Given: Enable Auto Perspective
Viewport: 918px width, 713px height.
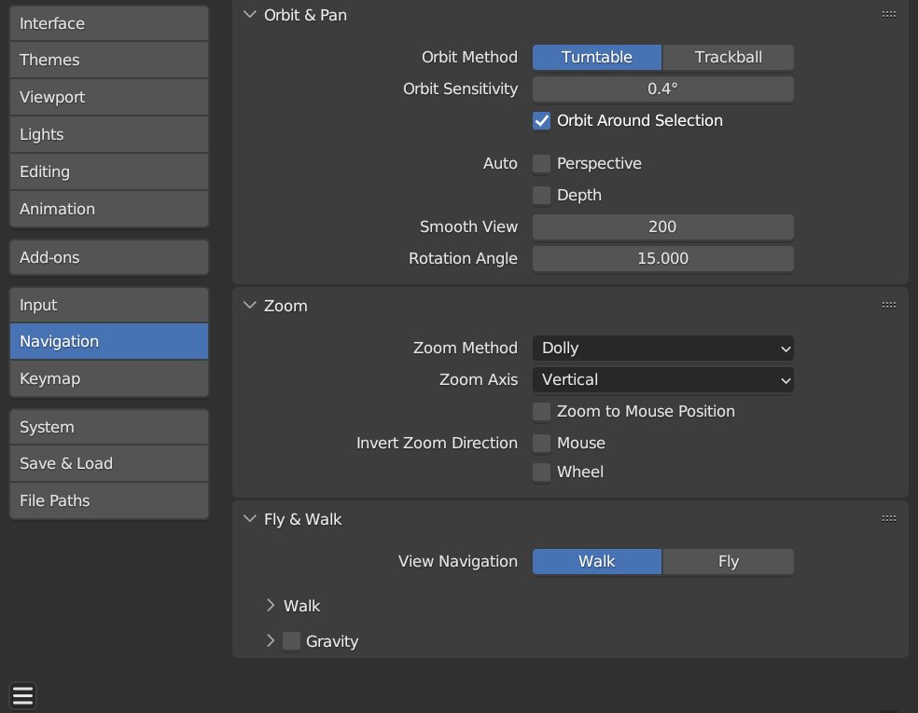Looking at the screenshot, I should (541, 163).
